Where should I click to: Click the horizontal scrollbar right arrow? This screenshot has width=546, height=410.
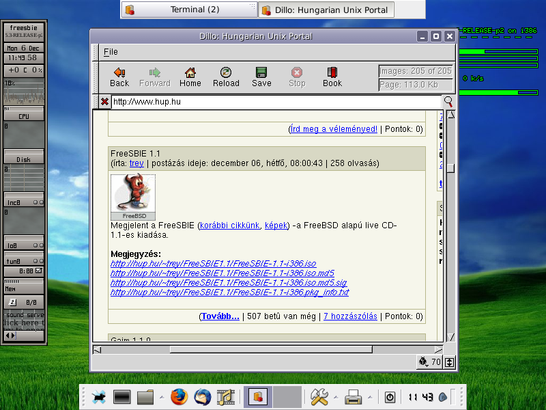[439, 350]
